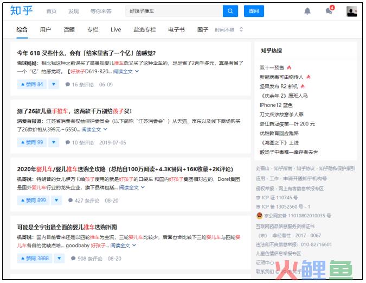
Task: Open 发现 in top navigation
Action: pyautogui.click(x=73, y=11)
